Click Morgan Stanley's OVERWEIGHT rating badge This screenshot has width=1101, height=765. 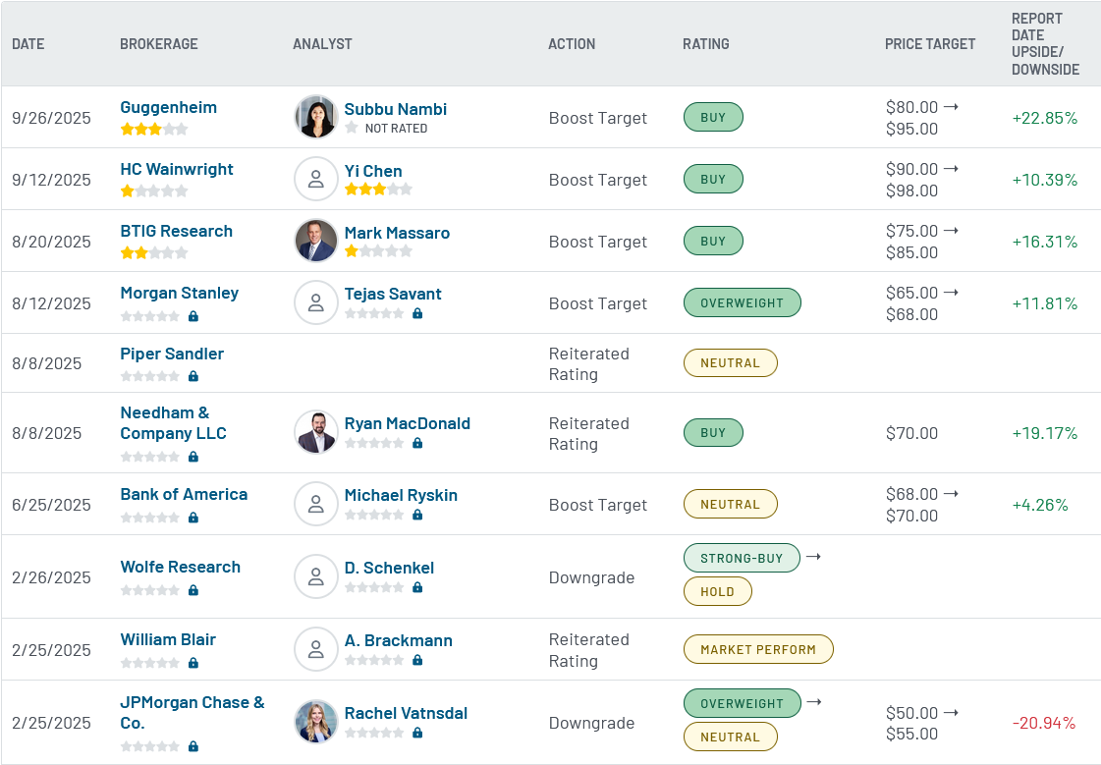point(742,302)
